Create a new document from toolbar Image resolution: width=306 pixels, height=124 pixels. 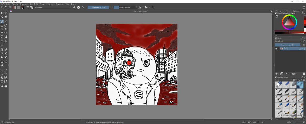tap(2, 7)
